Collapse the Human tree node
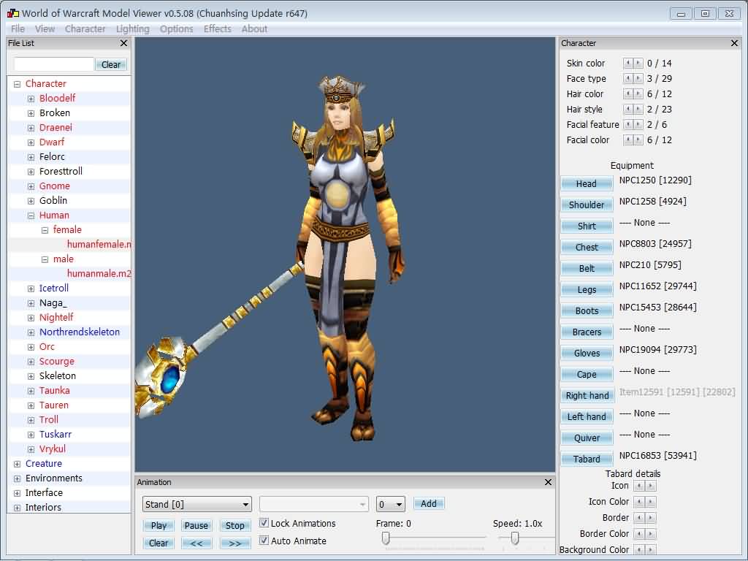Viewport: 748px width, 561px height. [x=31, y=215]
